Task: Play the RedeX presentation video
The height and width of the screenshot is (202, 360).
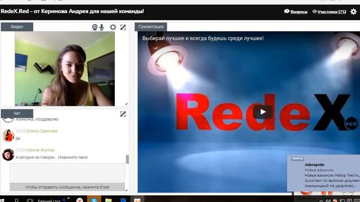Action: (263, 112)
